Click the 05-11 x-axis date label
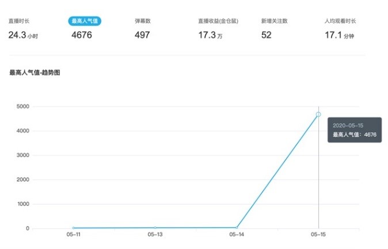388x249 pixels. (73, 235)
